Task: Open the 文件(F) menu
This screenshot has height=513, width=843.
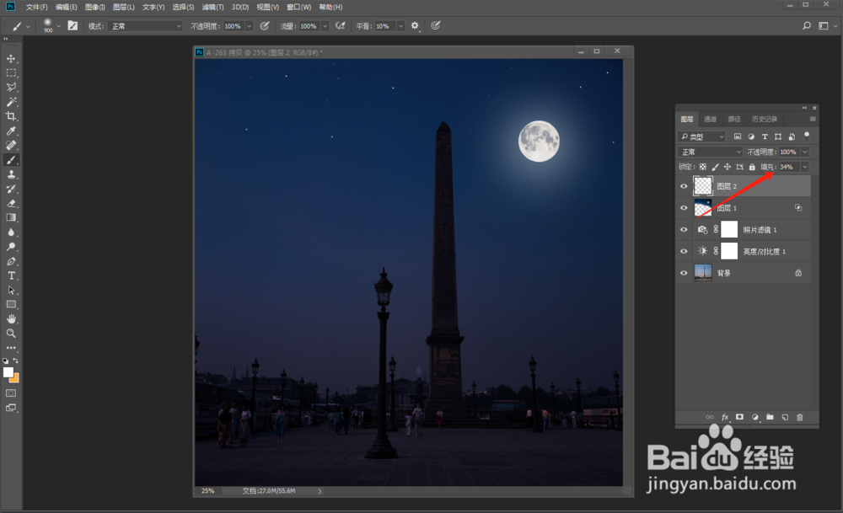Action: pyautogui.click(x=36, y=7)
